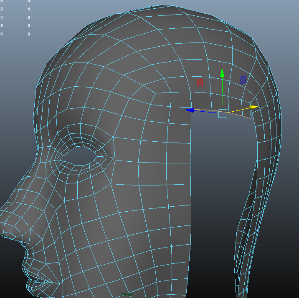Screen dimensions: 299x298
Task: Click the manipulator's center square handle
Action: click(223, 113)
